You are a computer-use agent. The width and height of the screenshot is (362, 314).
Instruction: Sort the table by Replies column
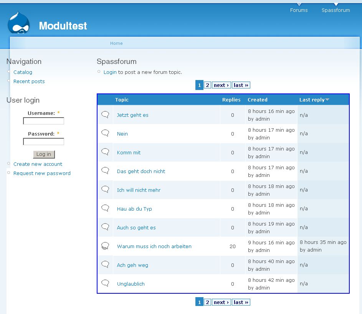(231, 100)
